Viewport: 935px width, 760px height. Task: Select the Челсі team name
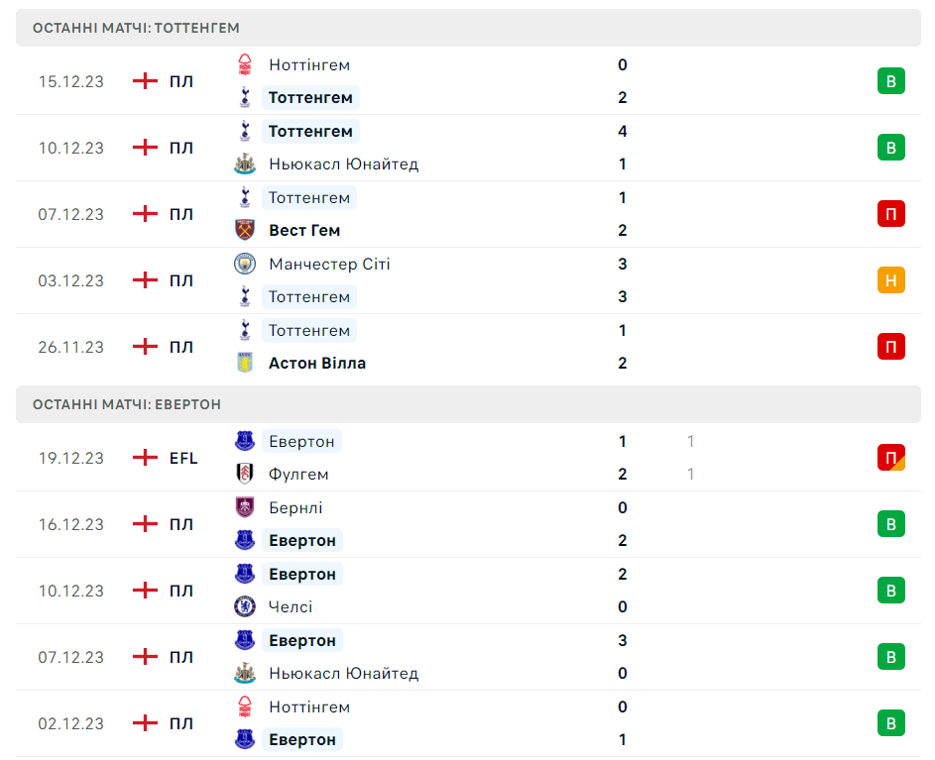coord(291,607)
